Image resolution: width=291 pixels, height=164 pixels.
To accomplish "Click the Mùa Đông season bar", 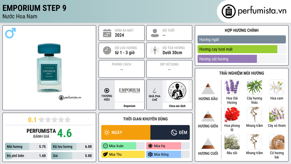I will [x=168, y=154].
